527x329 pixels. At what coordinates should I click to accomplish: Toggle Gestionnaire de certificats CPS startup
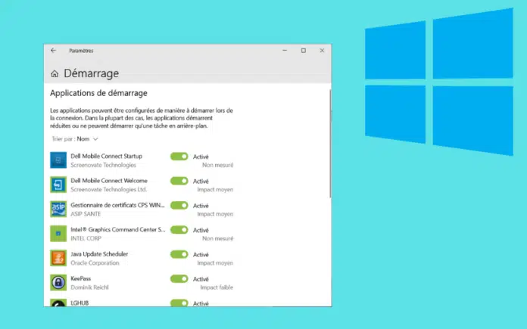click(x=179, y=206)
